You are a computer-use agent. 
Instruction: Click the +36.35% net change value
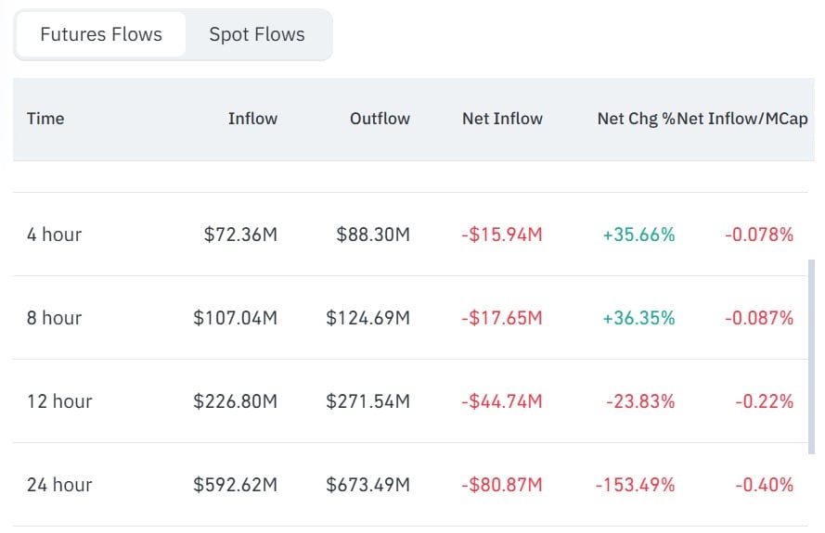coord(638,318)
